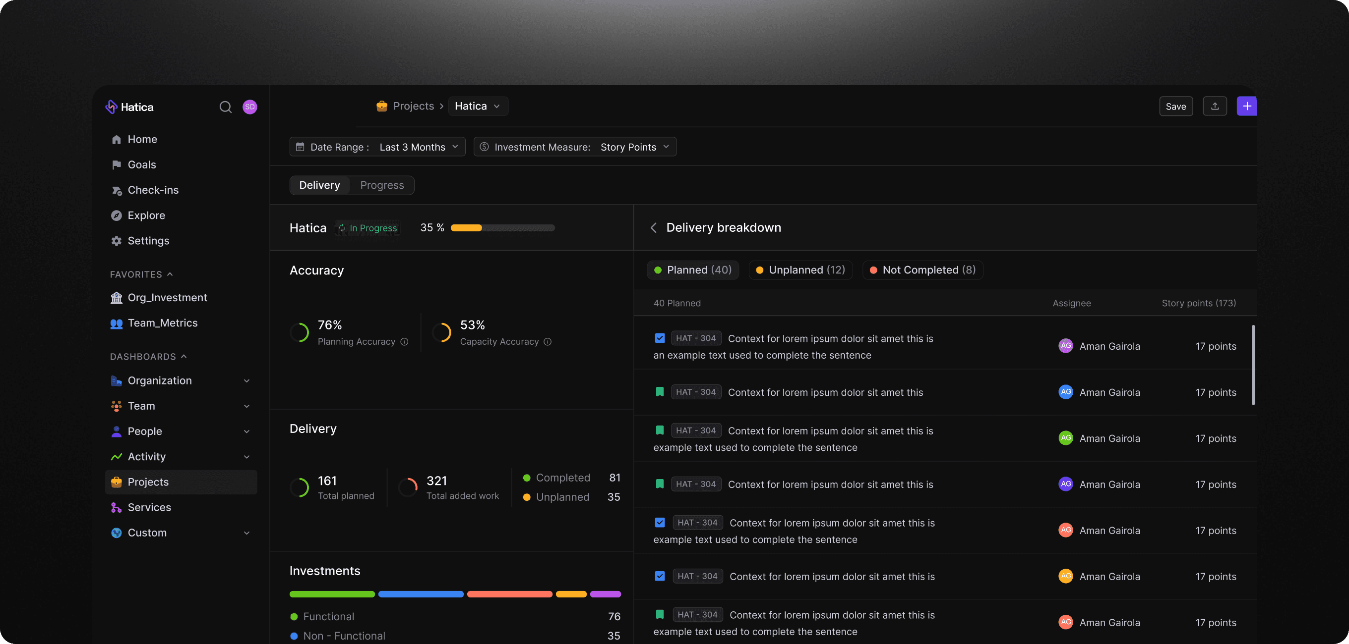This screenshot has width=1349, height=644.
Task: Open Services in the sidebar
Action: (x=149, y=507)
